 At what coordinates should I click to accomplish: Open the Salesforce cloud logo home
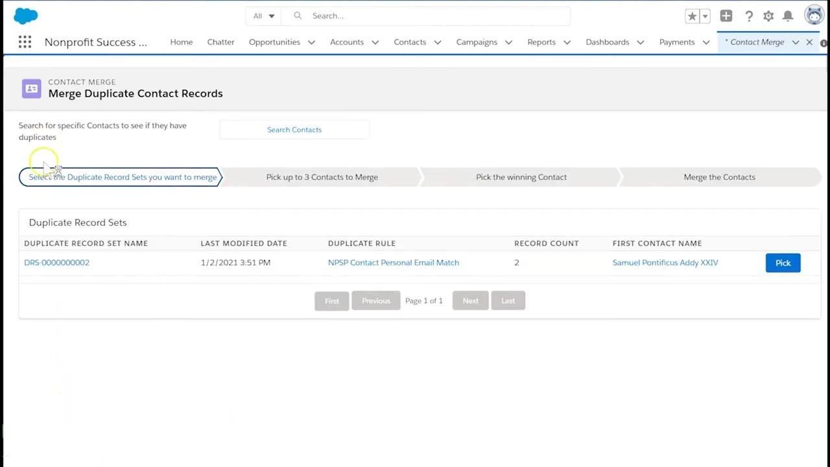(x=26, y=16)
